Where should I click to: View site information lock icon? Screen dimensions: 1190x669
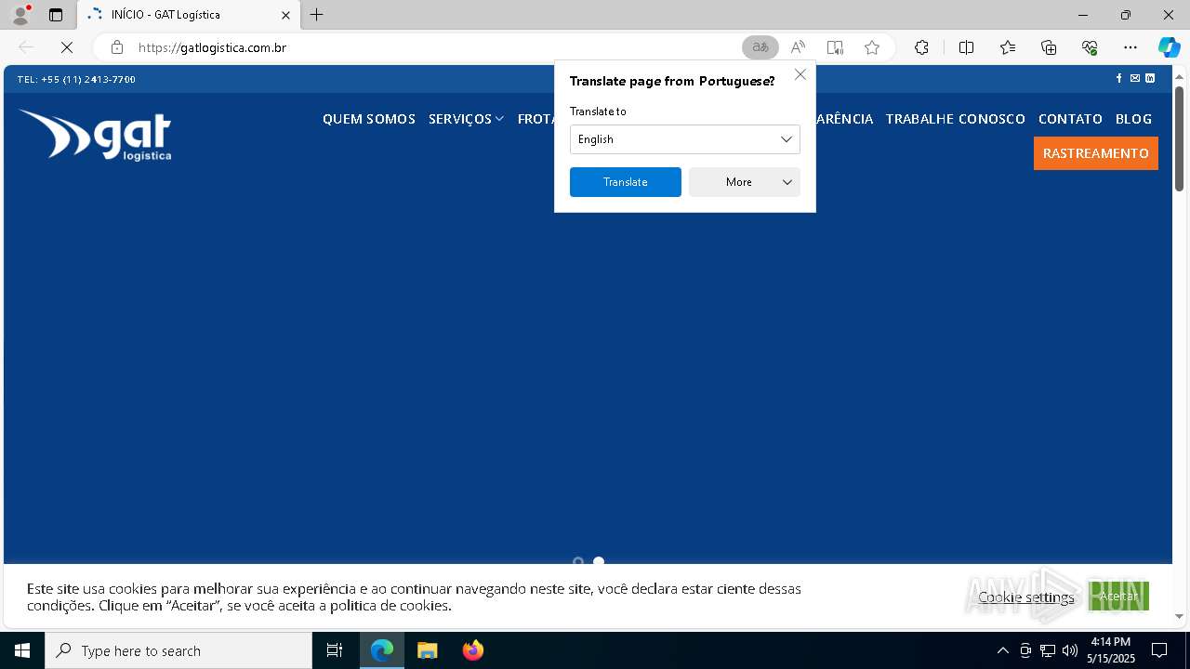click(x=117, y=47)
